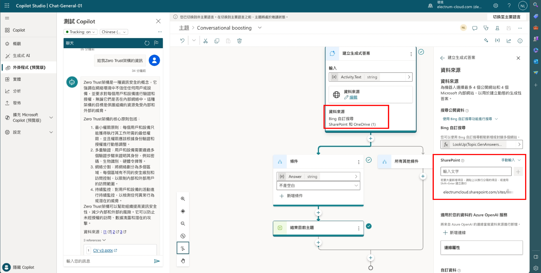
Task: Open the redo options dropdown arrow
Action: [194, 41]
